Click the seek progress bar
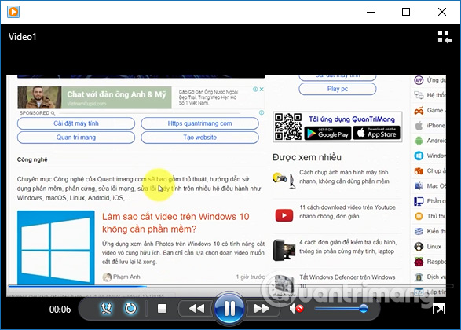 coord(231,285)
